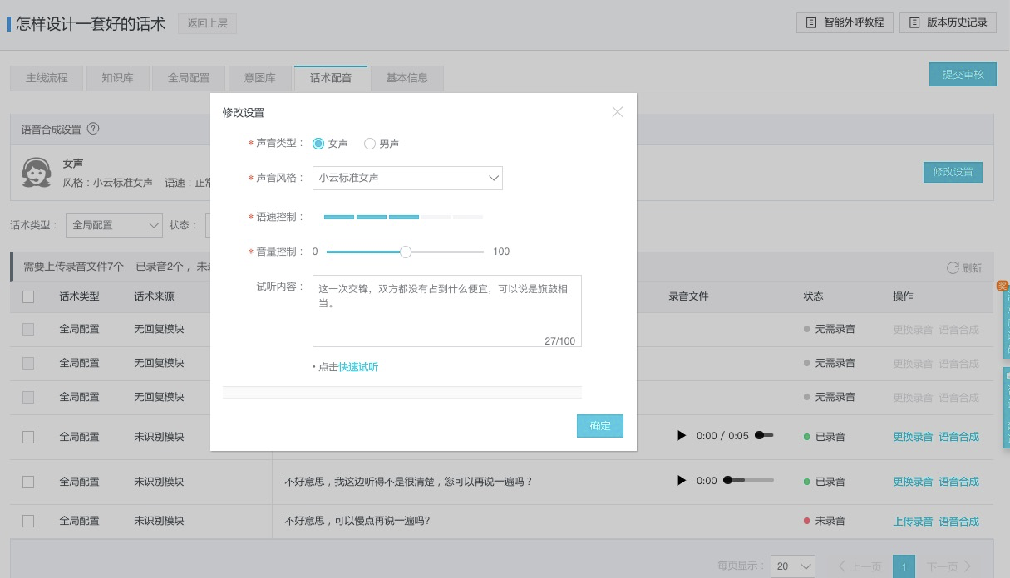Open the 话术类型 全局配置 dropdown

coord(114,224)
